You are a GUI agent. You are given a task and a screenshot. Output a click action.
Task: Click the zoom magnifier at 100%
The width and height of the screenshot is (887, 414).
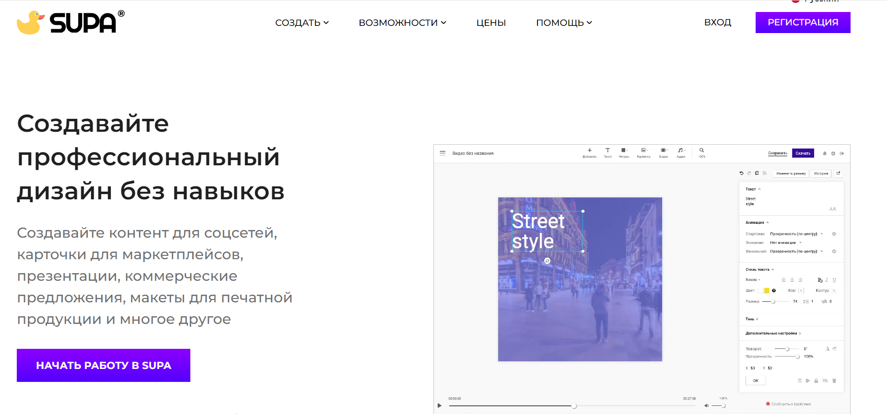(x=701, y=150)
